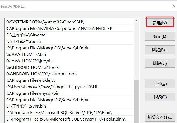This screenshot has width=177, height=123.
Task: Click the list scrollbar up arrow
Action: pyautogui.click(x=136, y=22)
